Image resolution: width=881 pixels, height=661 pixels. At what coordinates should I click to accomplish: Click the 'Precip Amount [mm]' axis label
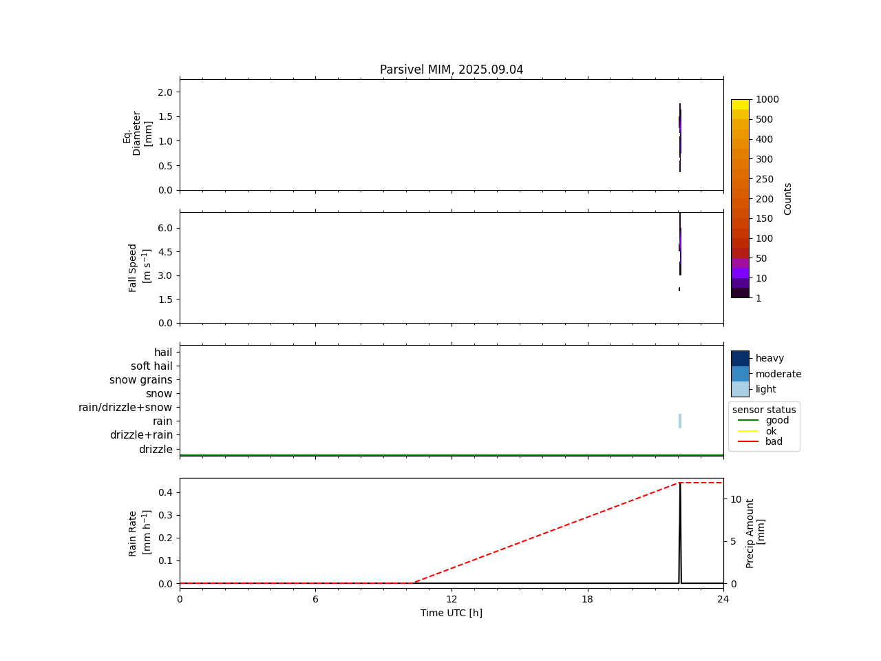(755, 534)
